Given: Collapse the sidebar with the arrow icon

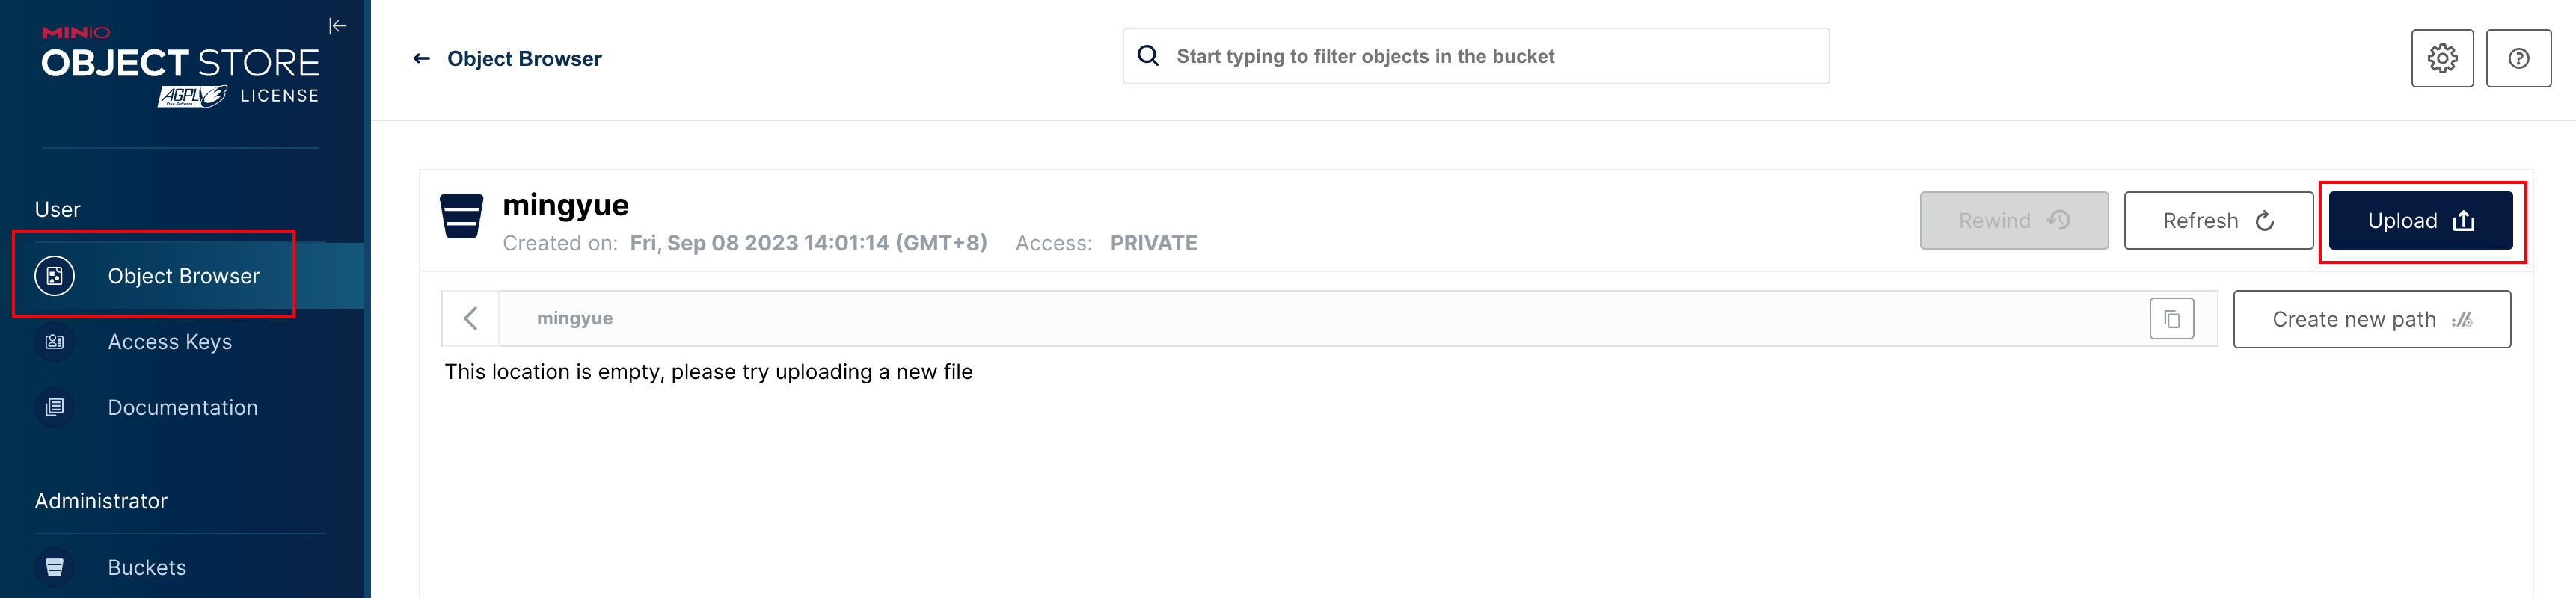Looking at the screenshot, I should [x=338, y=26].
